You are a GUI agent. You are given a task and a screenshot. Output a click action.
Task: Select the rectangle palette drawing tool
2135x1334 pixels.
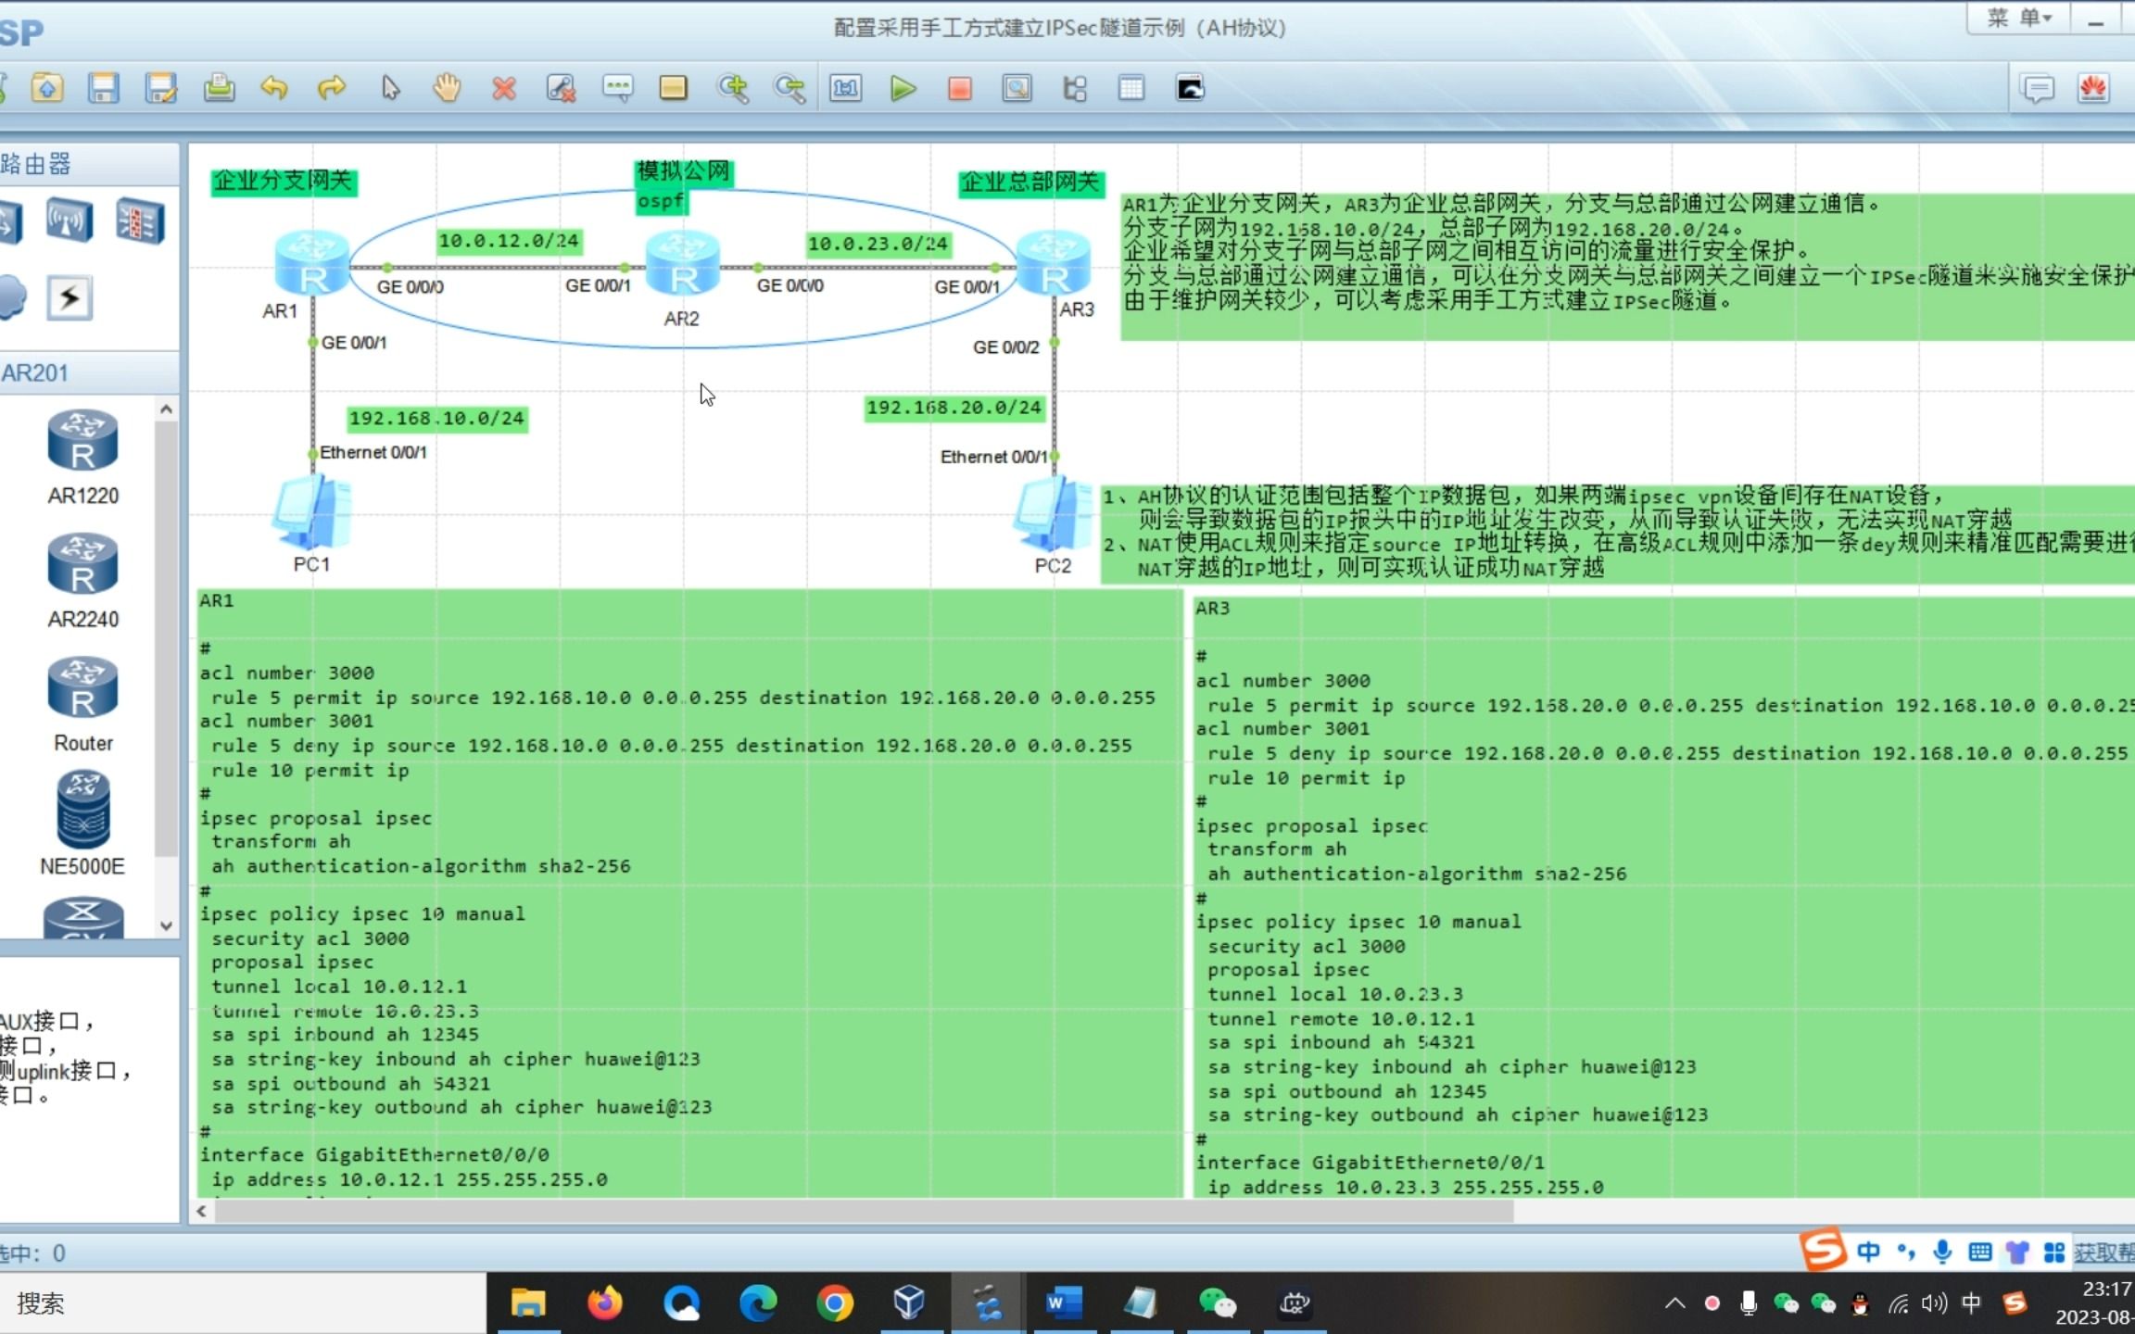click(x=674, y=89)
